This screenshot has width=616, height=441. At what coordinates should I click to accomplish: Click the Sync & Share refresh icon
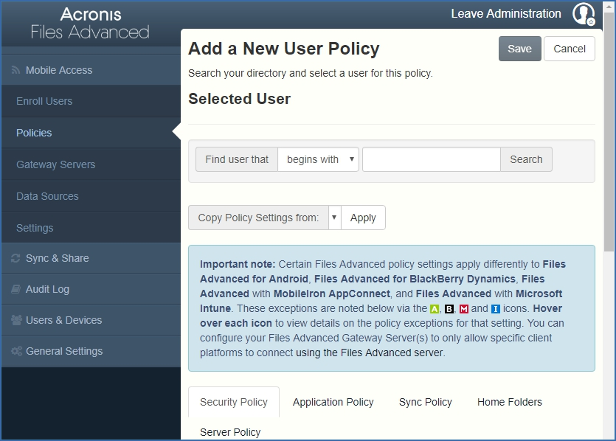tap(15, 258)
